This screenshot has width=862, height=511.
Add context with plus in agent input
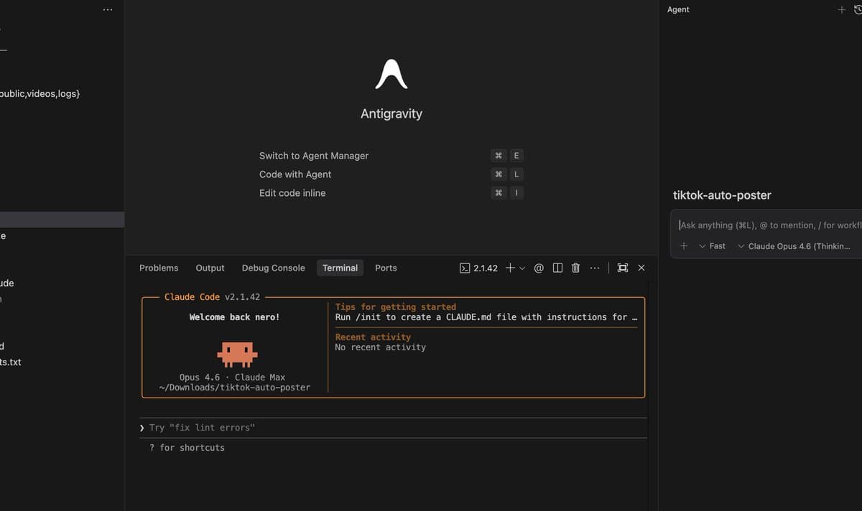[684, 246]
